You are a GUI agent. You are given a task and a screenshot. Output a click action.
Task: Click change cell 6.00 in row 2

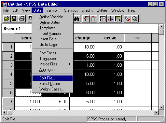pyautogui.click(x=85, y=56)
